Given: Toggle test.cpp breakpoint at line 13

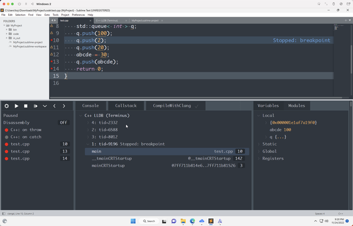Looking at the screenshot, I should pos(6,151).
